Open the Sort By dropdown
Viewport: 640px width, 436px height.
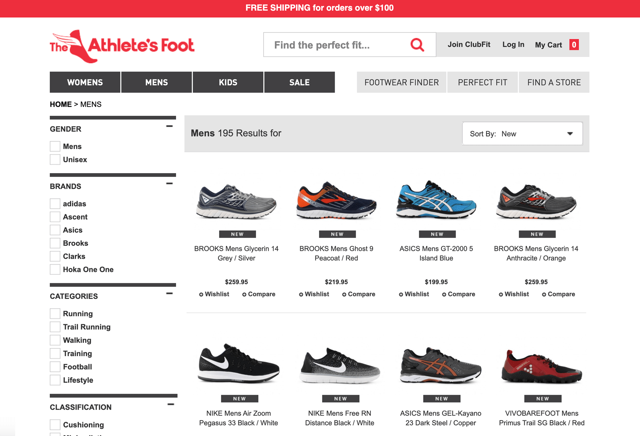522,134
